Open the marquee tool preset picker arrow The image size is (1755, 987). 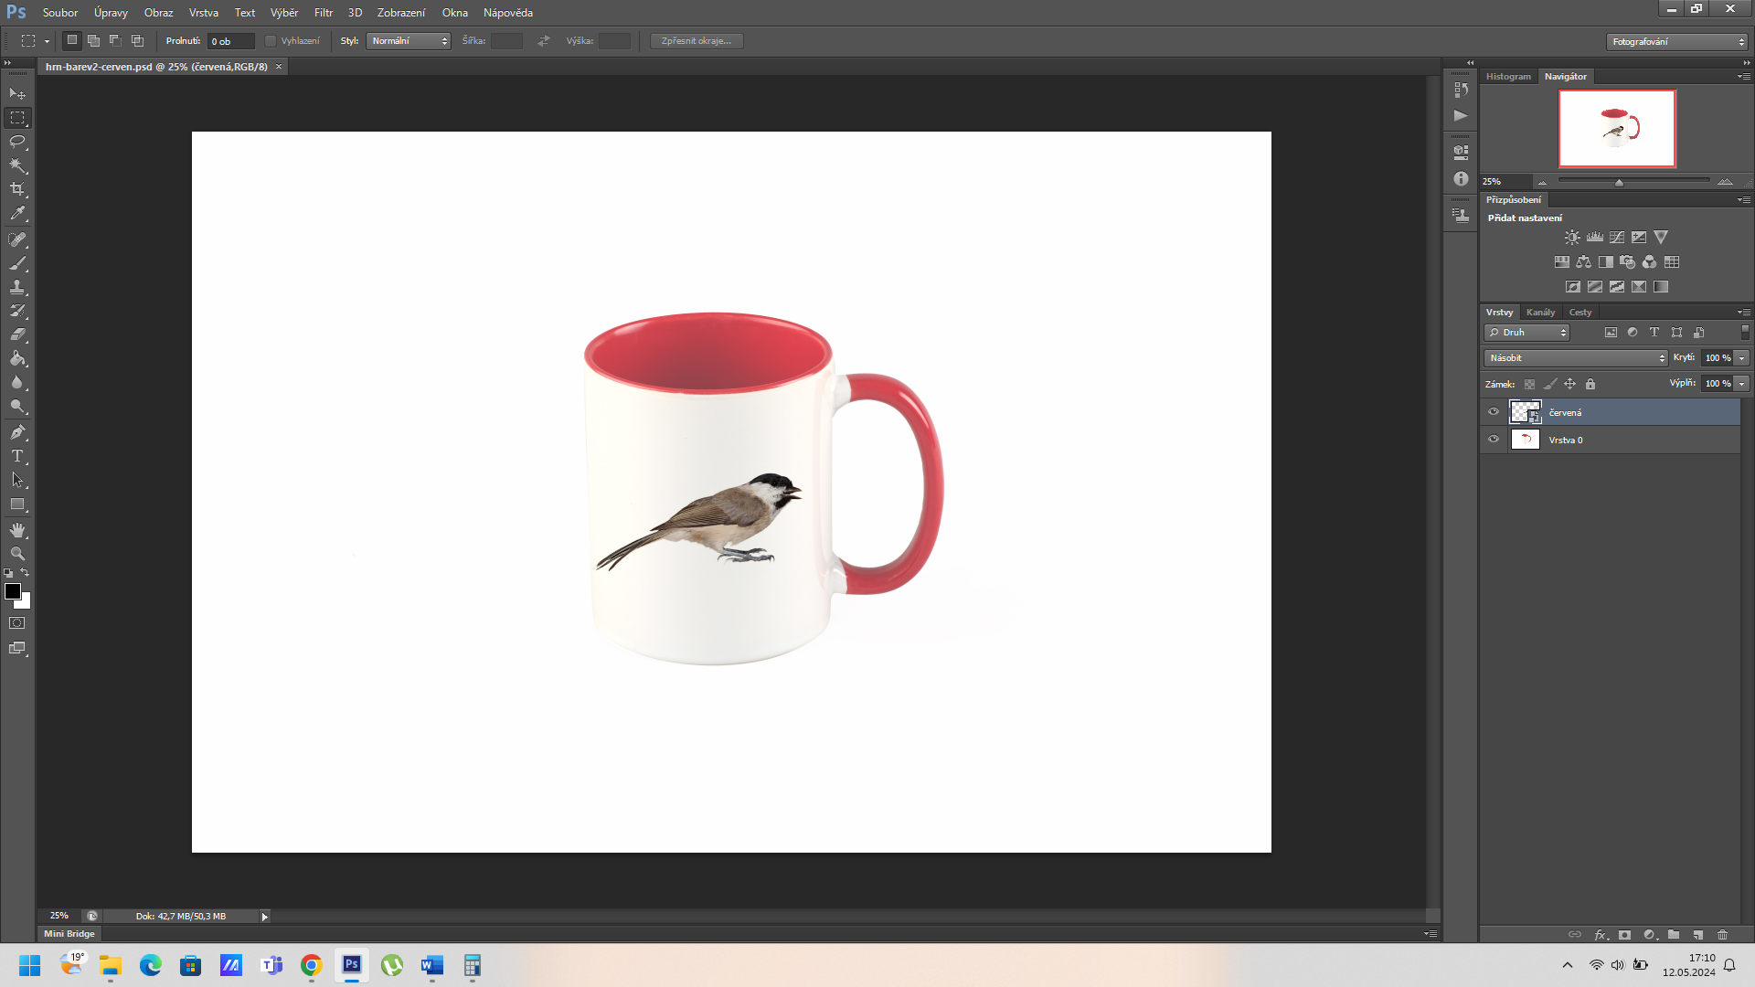pos(47,42)
